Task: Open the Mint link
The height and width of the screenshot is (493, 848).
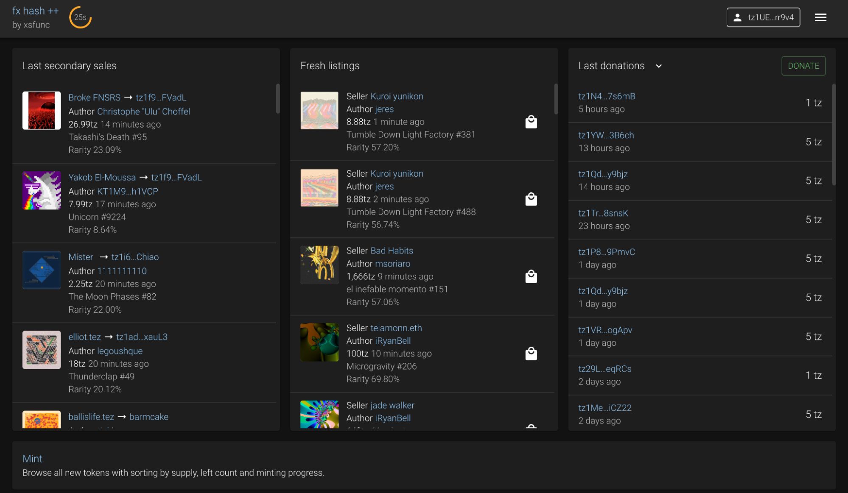Action: pos(32,459)
